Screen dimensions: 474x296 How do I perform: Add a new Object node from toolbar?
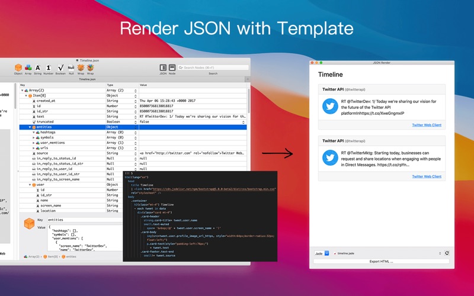point(18,69)
